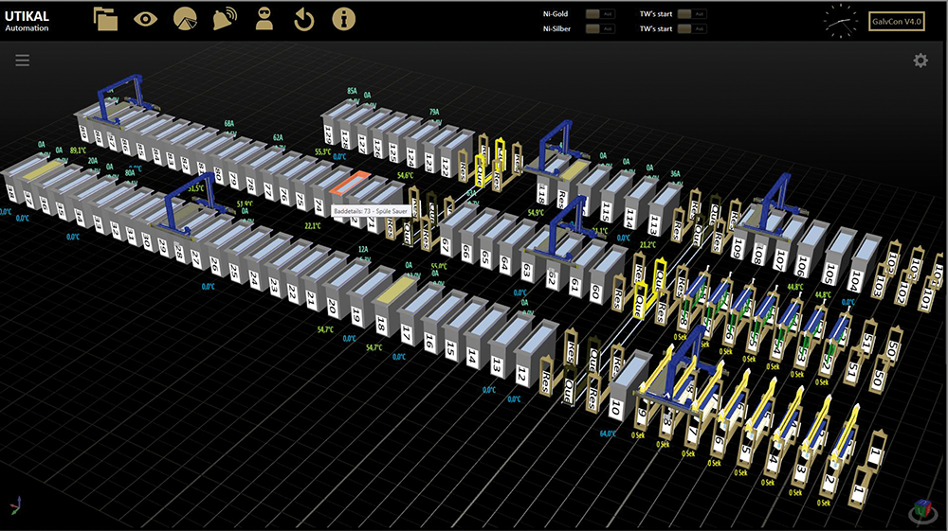Click the analog clock widget
Image resolution: width=948 pixels, height=531 pixels.
tap(839, 21)
